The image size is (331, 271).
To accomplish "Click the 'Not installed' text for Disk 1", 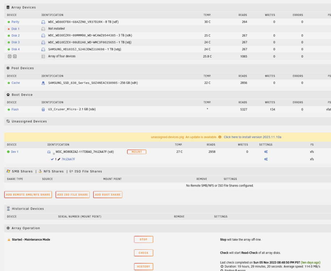I will click(x=56, y=29).
